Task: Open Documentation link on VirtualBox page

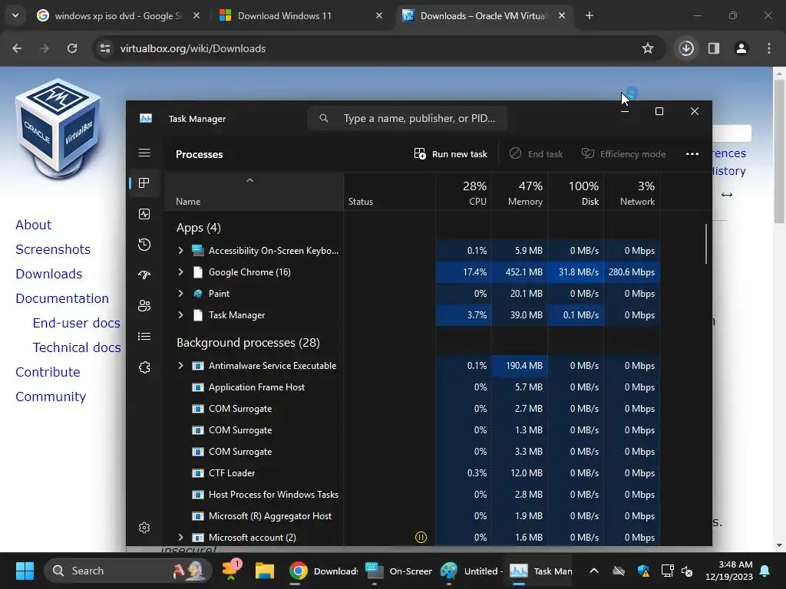Action: [x=62, y=298]
